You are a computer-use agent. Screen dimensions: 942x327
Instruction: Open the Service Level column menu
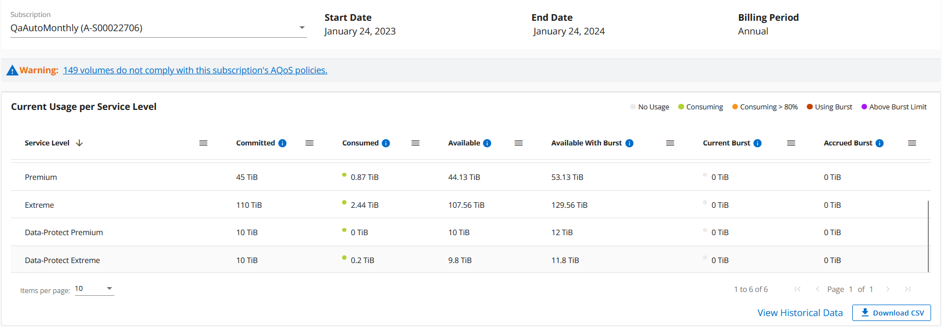[203, 143]
